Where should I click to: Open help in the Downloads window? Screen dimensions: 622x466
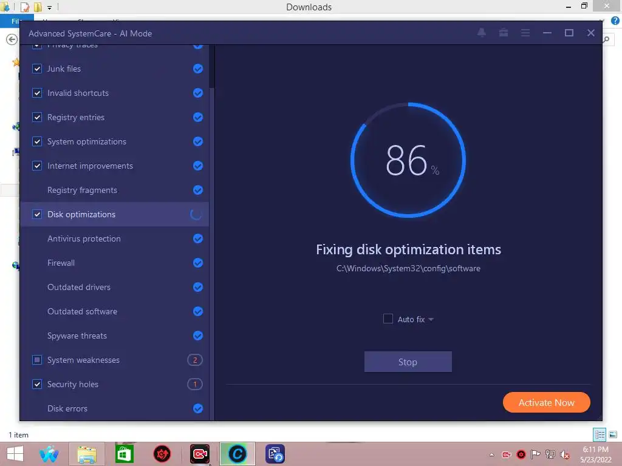(x=615, y=21)
